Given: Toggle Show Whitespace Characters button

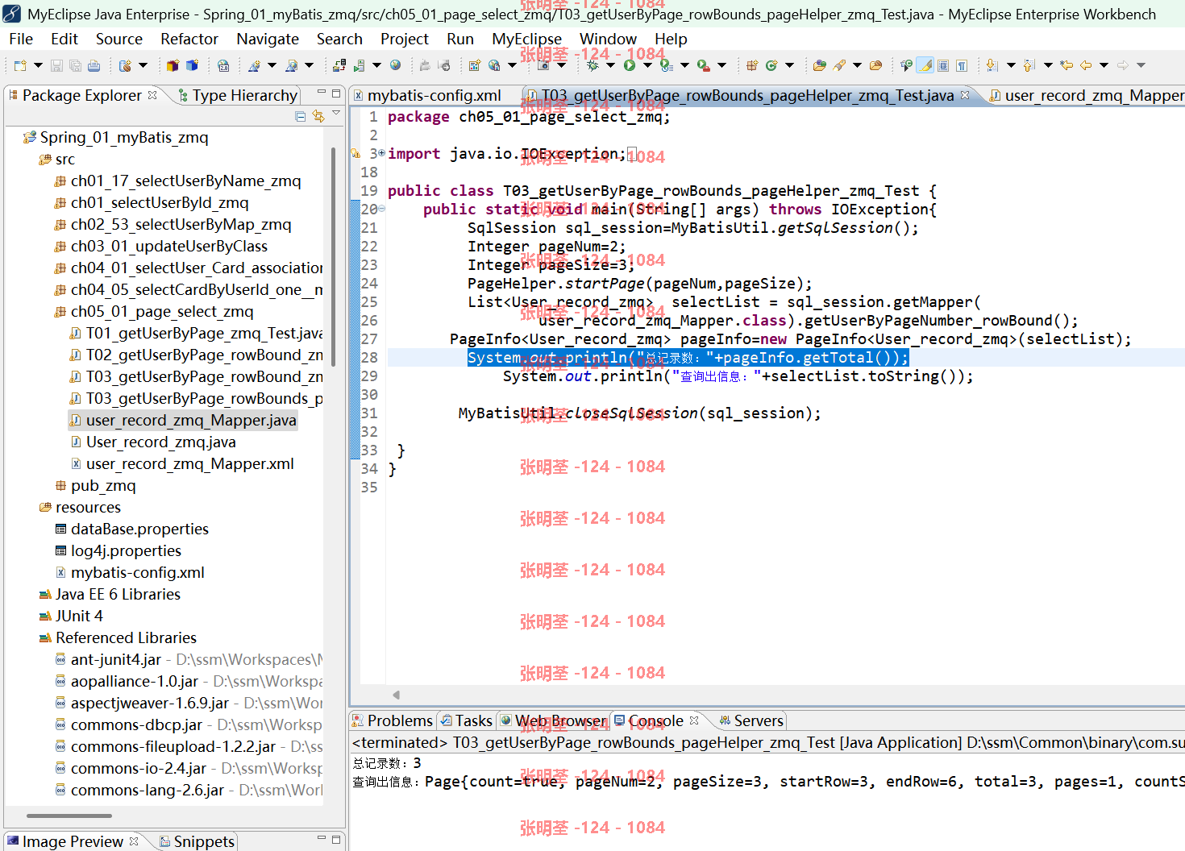Looking at the screenshot, I should point(962,65).
